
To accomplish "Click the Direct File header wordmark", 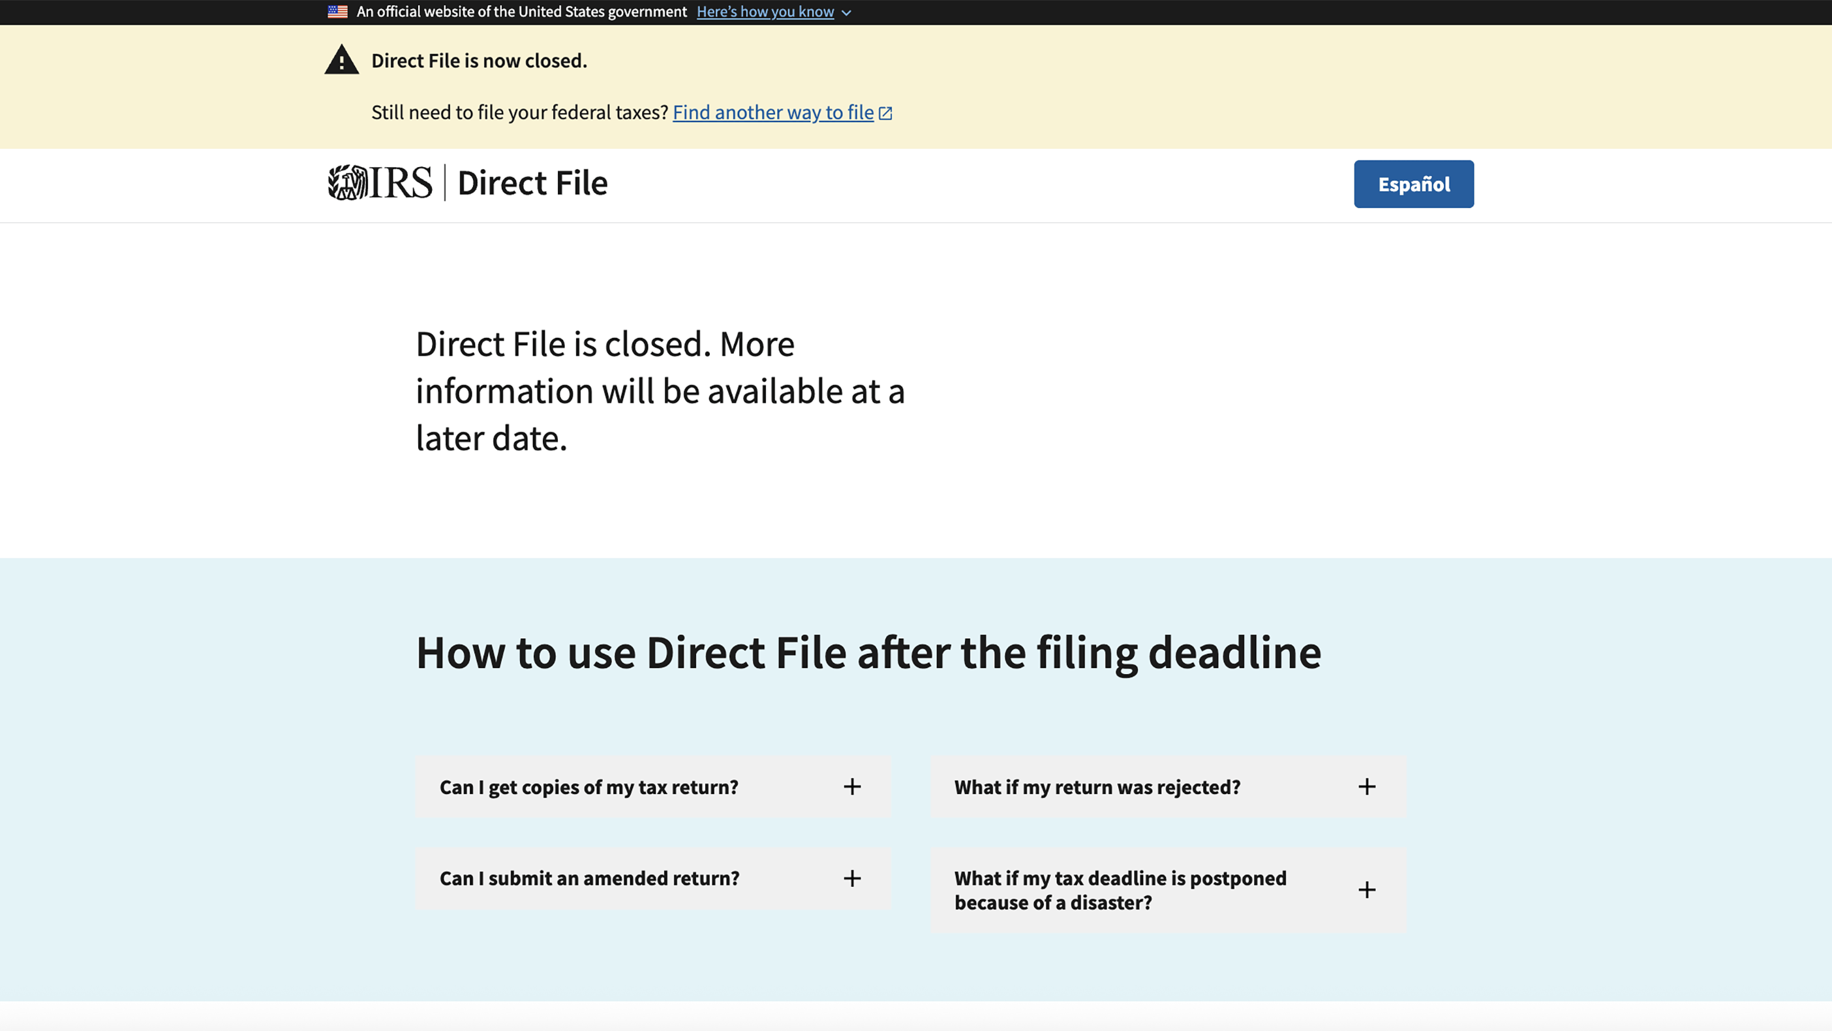I will (x=532, y=183).
